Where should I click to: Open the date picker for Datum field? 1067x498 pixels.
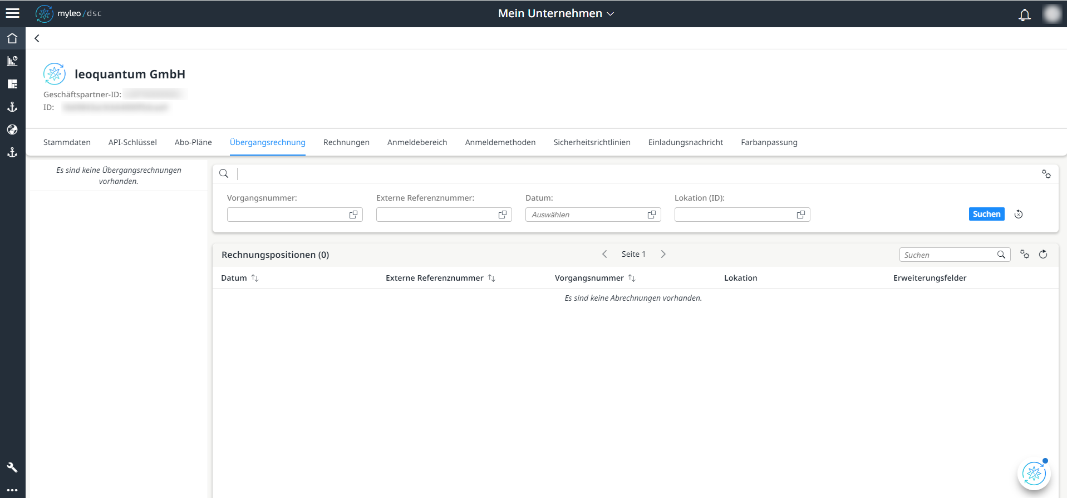pos(652,215)
